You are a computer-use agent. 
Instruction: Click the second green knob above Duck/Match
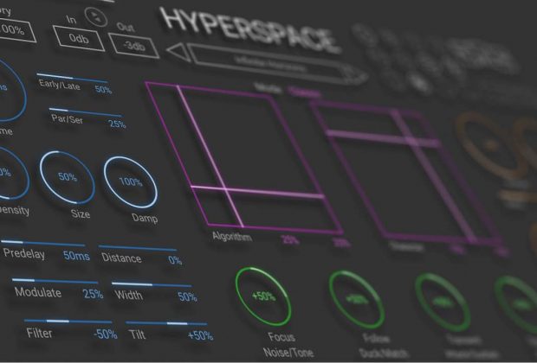tap(357, 299)
